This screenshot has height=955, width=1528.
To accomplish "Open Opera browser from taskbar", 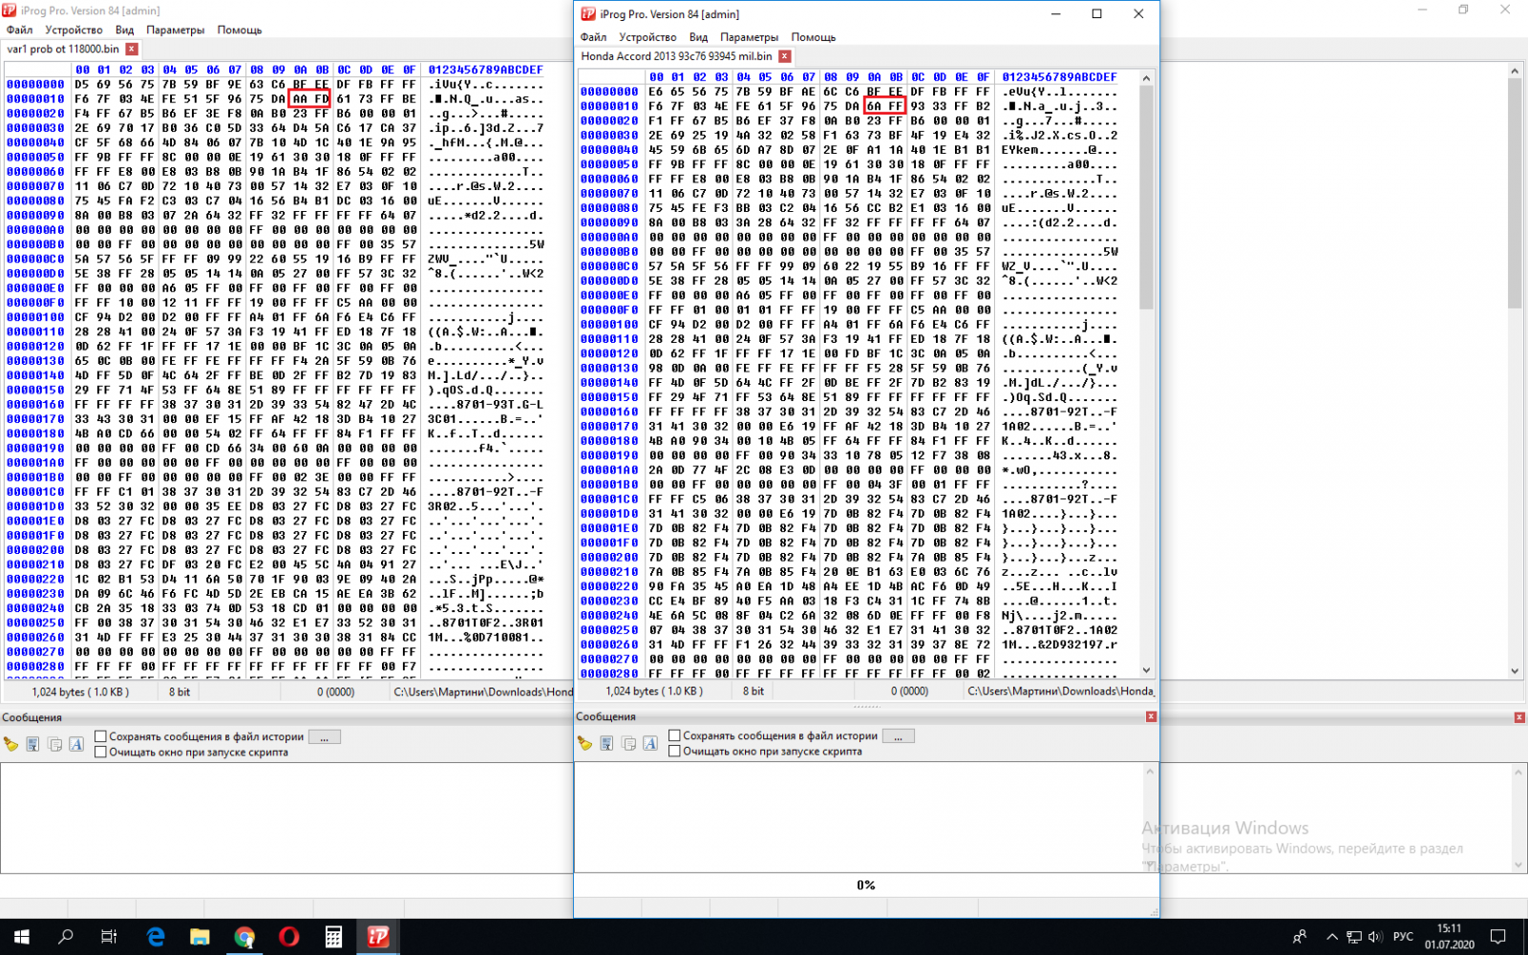I will click(x=288, y=937).
